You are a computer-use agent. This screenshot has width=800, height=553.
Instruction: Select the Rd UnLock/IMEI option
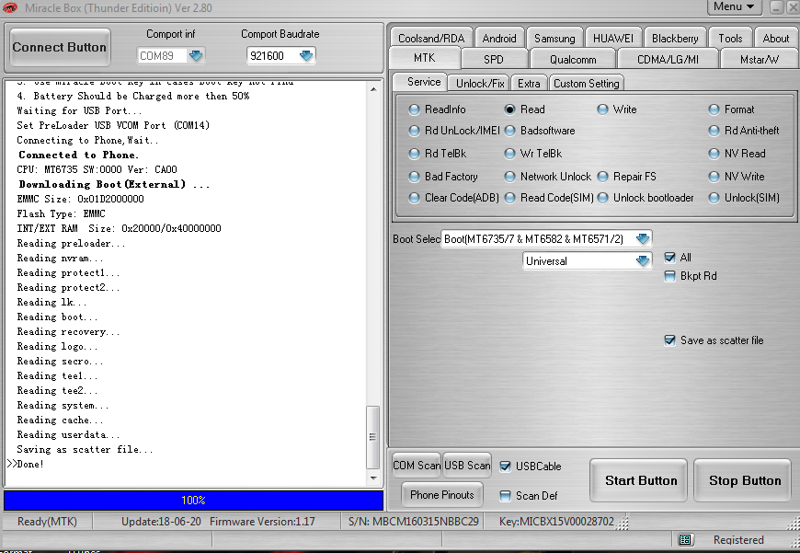[415, 131]
